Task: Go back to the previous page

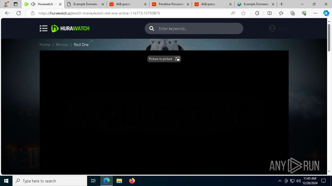Action: coord(7,13)
